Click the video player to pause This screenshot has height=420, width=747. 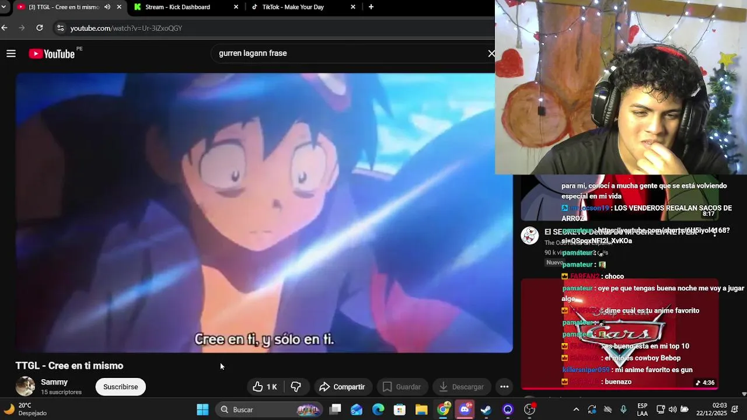[x=264, y=213]
